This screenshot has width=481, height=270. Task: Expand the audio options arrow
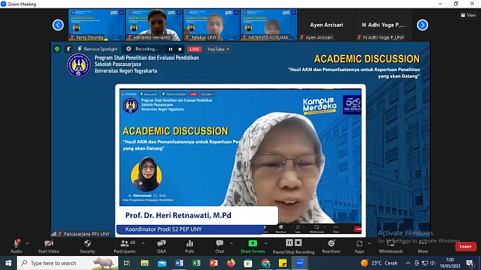pos(27,244)
